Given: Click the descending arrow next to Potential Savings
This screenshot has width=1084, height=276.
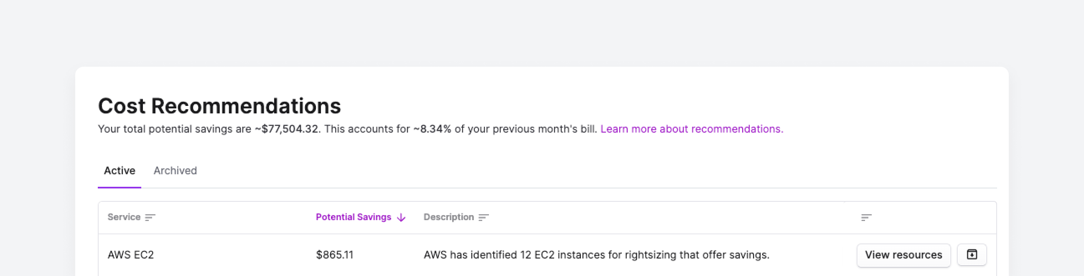Looking at the screenshot, I should (x=401, y=217).
